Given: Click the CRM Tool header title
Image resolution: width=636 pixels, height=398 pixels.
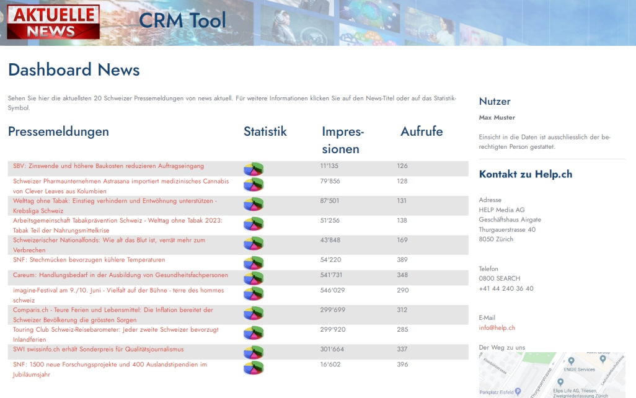Looking at the screenshot, I should (182, 20).
